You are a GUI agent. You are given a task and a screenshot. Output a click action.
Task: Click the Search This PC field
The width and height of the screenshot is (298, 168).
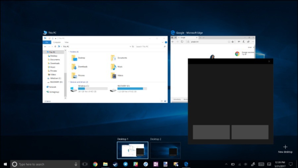point(151,46)
